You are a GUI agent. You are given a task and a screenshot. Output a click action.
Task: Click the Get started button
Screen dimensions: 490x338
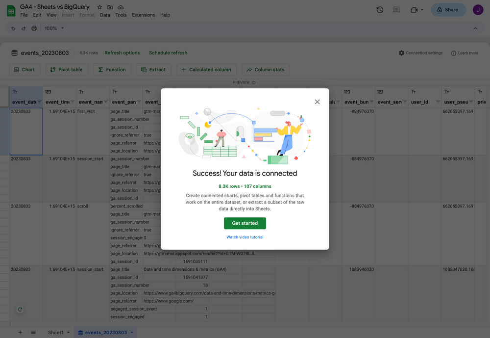pos(245,223)
